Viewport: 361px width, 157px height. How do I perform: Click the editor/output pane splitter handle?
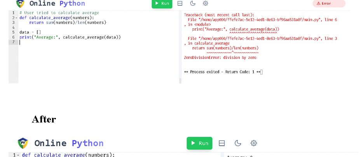coord(180,80)
